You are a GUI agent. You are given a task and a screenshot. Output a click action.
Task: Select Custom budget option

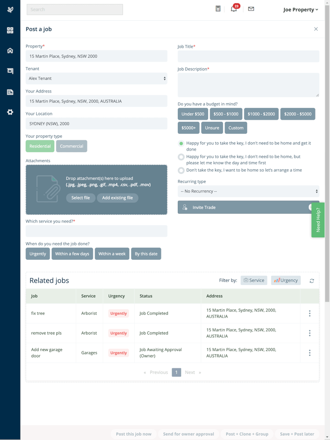pyautogui.click(x=236, y=128)
